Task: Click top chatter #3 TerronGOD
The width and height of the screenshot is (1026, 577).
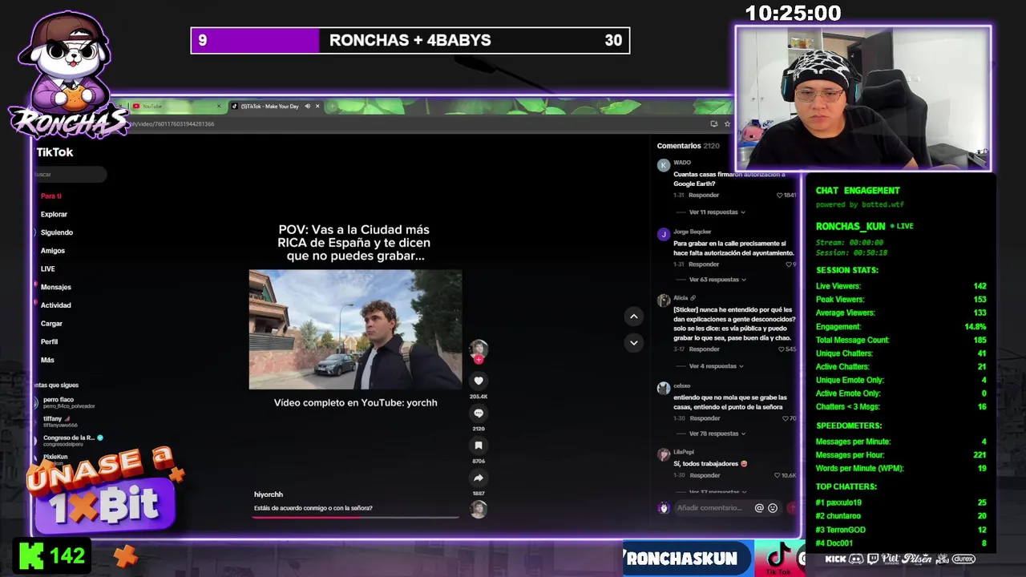Action: click(x=840, y=530)
